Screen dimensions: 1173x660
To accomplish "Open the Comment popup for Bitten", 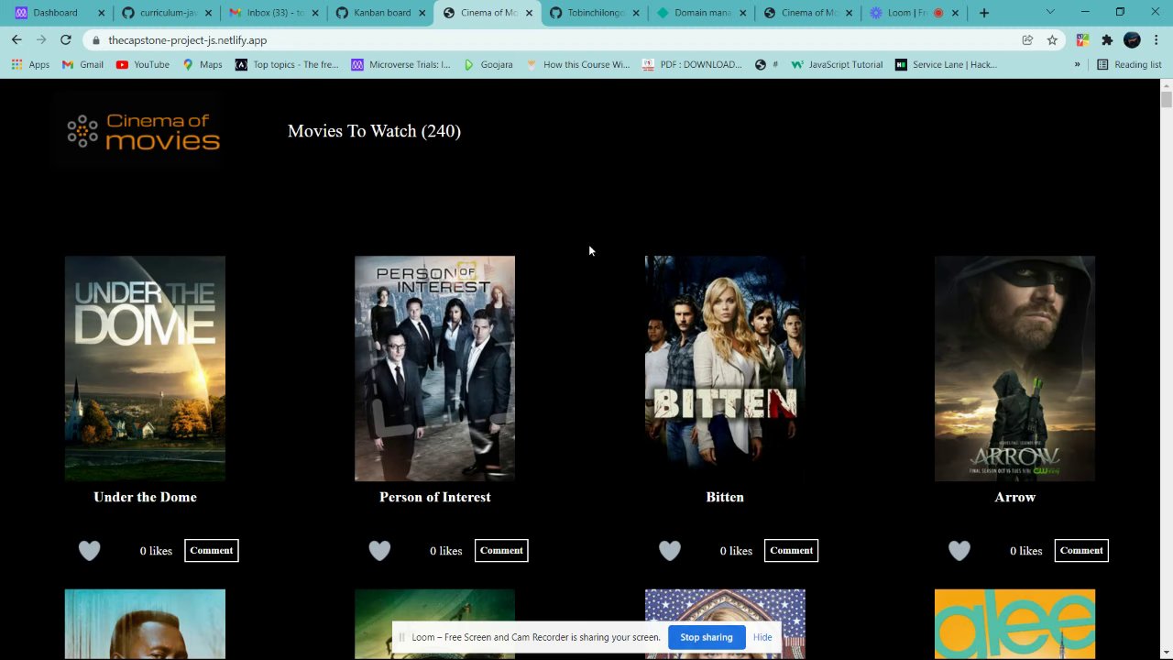I will point(792,550).
